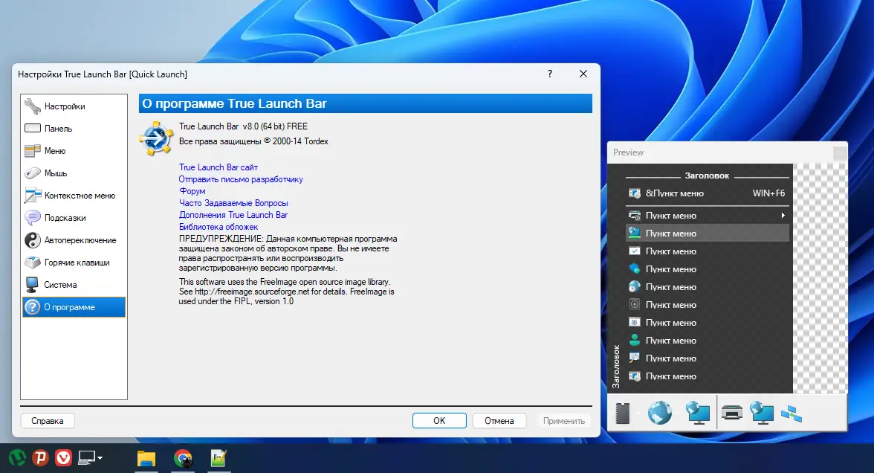
Task: Expand the submenu arrow in Preview menu
Action: pos(783,216)
